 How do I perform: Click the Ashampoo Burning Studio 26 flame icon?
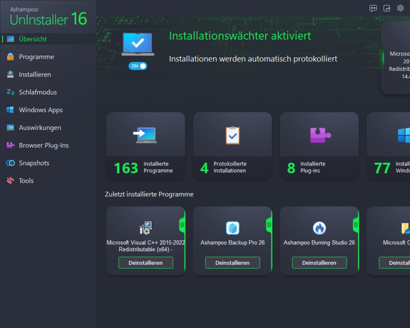[x=320, y=228]
